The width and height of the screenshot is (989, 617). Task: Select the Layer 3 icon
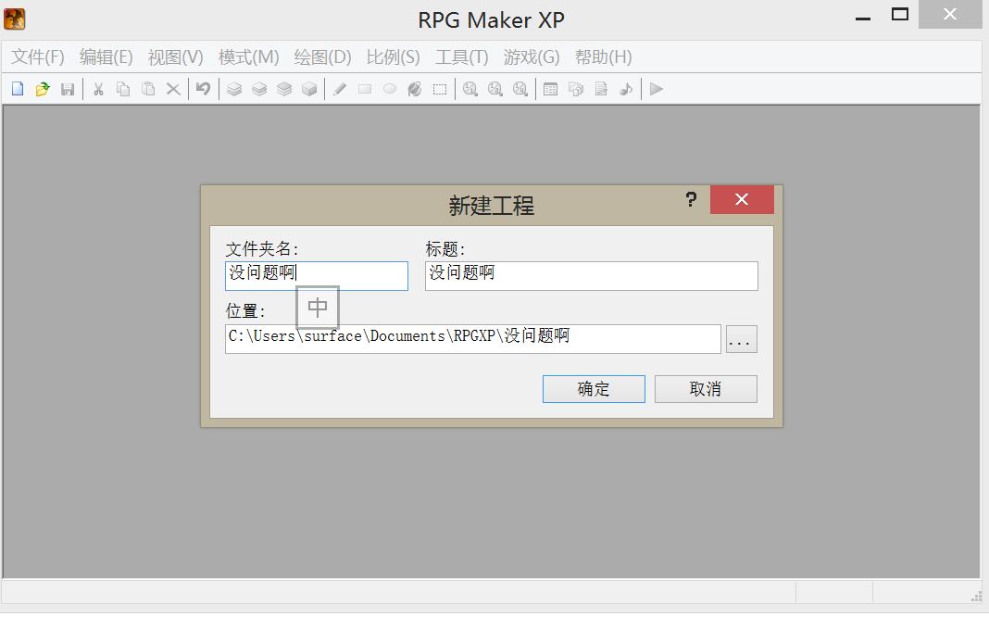284,89
